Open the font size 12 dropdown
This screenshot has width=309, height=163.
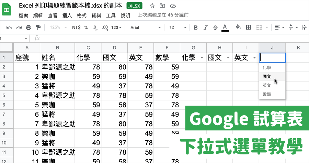click(178, 28)
